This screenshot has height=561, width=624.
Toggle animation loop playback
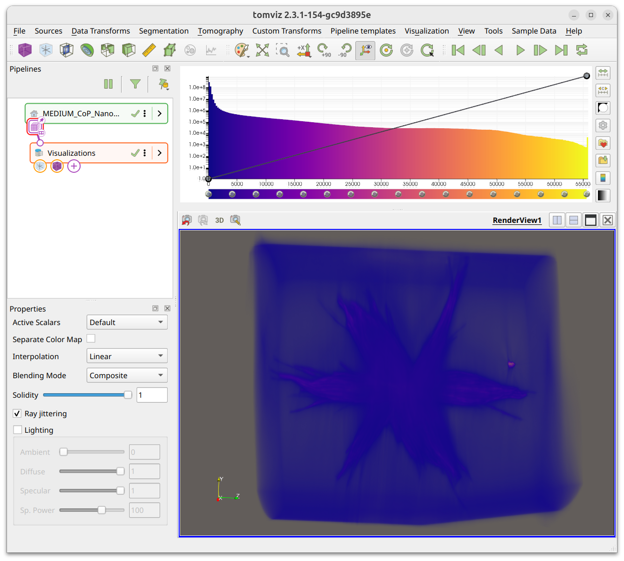581,50
